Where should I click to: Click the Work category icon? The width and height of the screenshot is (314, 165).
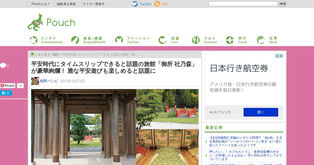[261, 40]
